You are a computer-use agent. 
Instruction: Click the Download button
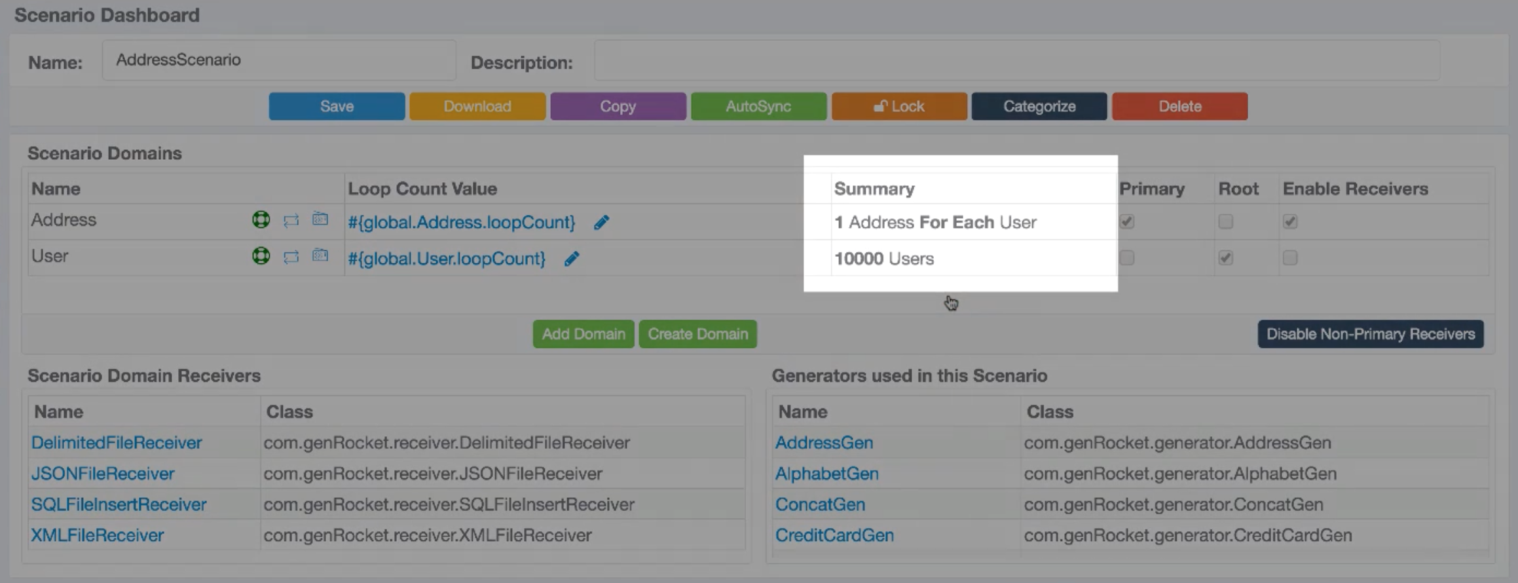coord(477,106)
